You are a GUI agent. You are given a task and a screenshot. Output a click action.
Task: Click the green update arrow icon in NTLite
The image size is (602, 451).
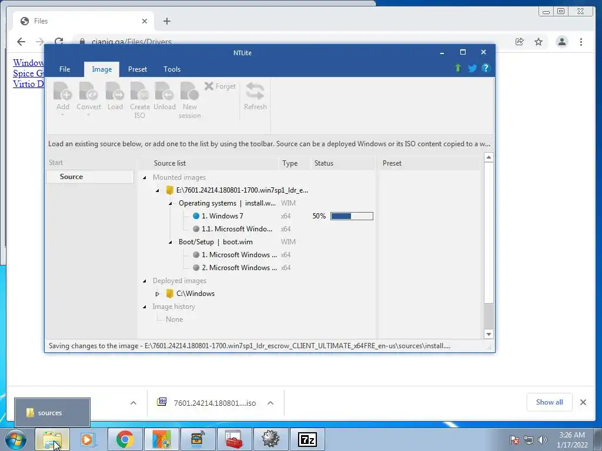point(457,68)
